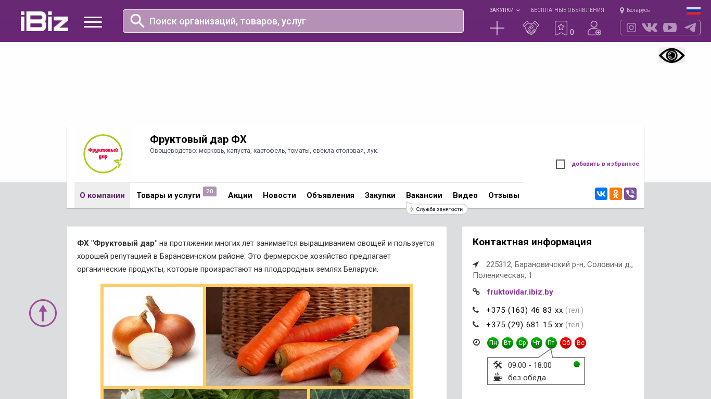711x399 pixels.
Task: Click the favorites counter 0
Action: 572,32
